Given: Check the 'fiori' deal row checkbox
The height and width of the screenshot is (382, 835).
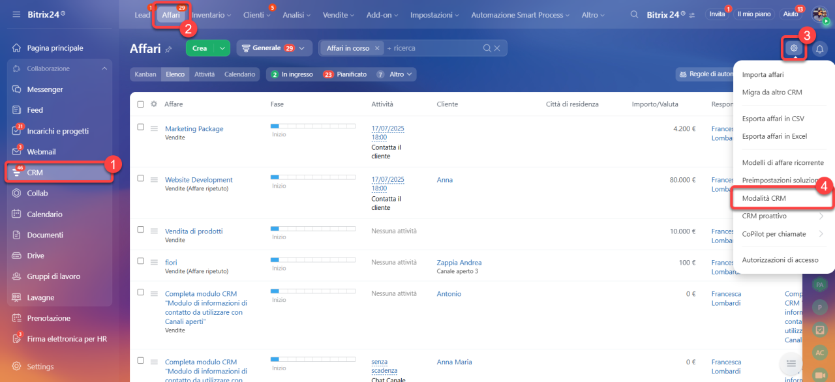Looking at the screenshot, I should [x=140, y=261].
